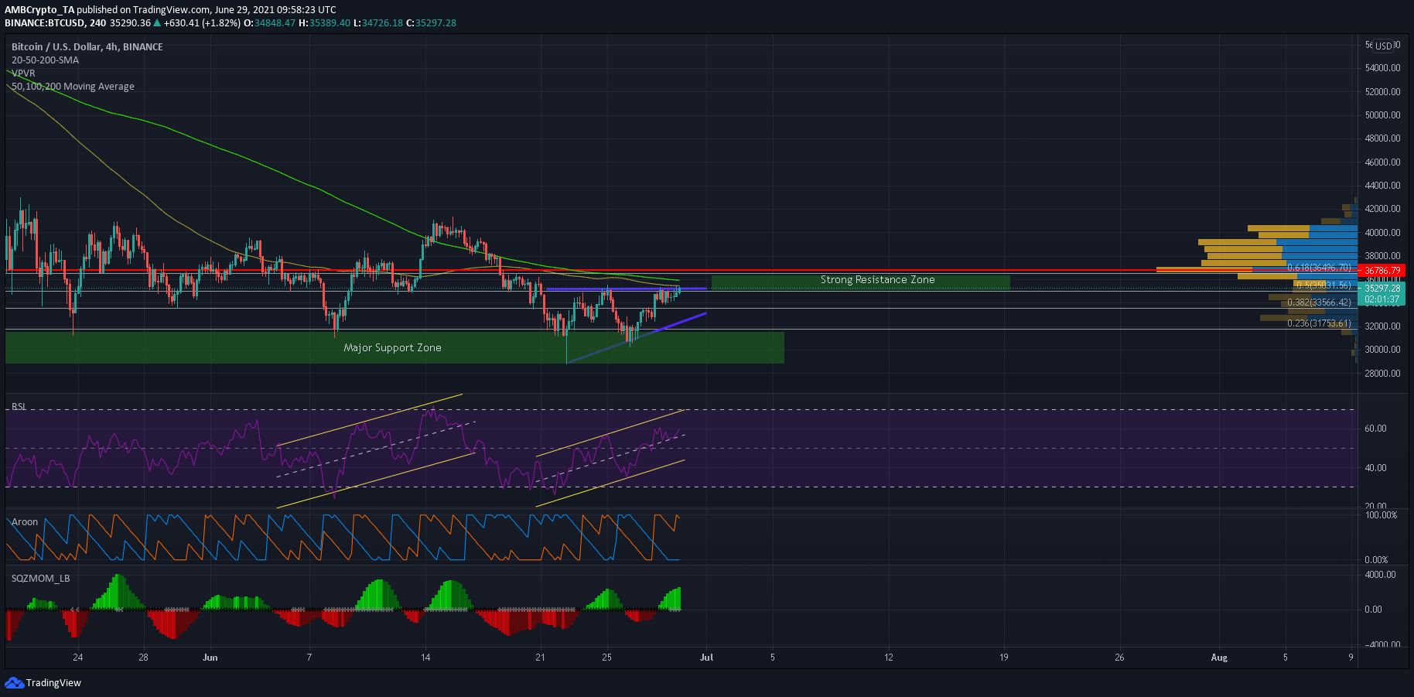Click the 40000.00 price axis label
Viewport: 1414px width, 697px height.
(1382, 232)
